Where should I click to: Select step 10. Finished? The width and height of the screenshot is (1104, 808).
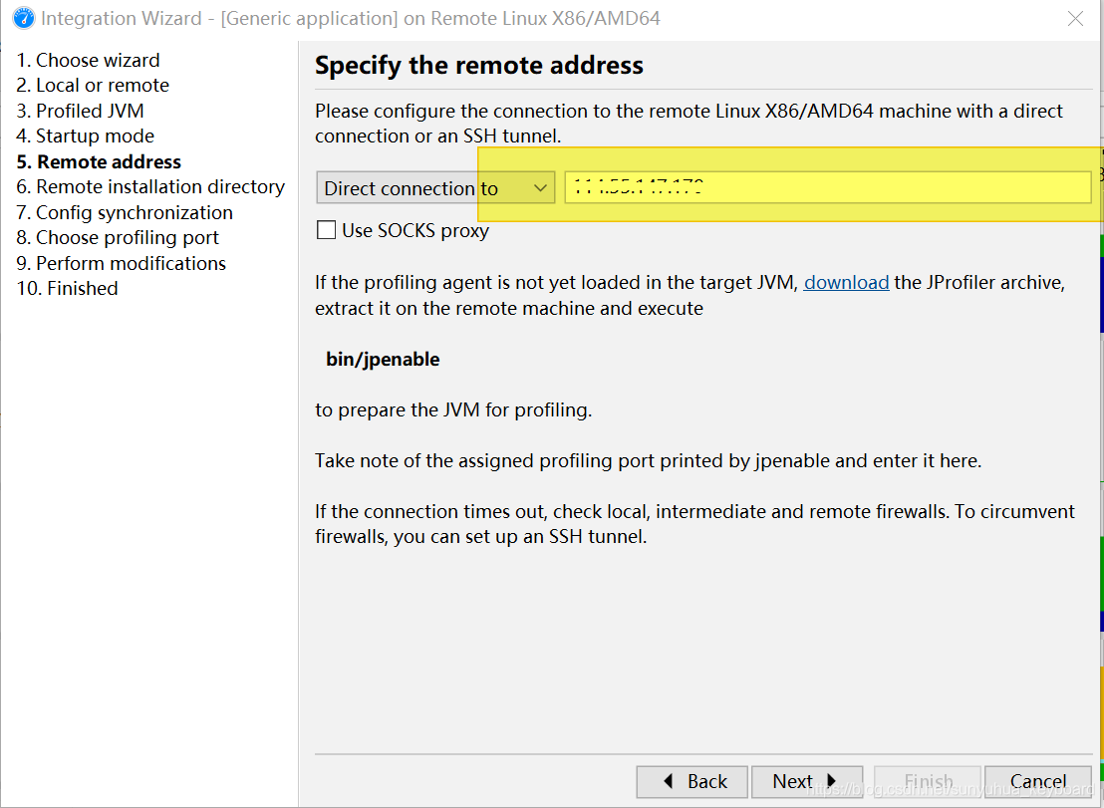(x=67, y=288)
